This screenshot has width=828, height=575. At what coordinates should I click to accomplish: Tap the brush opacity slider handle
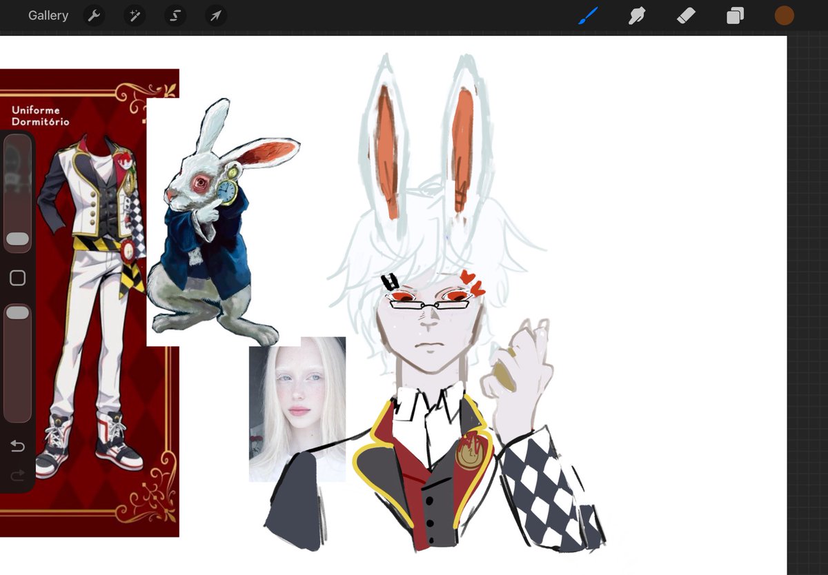[17, 313]
